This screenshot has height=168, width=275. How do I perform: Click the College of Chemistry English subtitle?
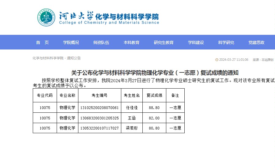109,23
